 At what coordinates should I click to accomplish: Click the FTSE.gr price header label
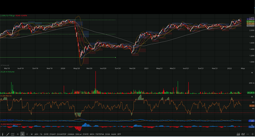pos(14,16)
